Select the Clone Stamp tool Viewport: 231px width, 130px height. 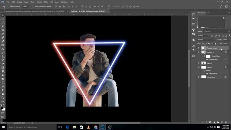pyautogui.click(x=3, y=56)
